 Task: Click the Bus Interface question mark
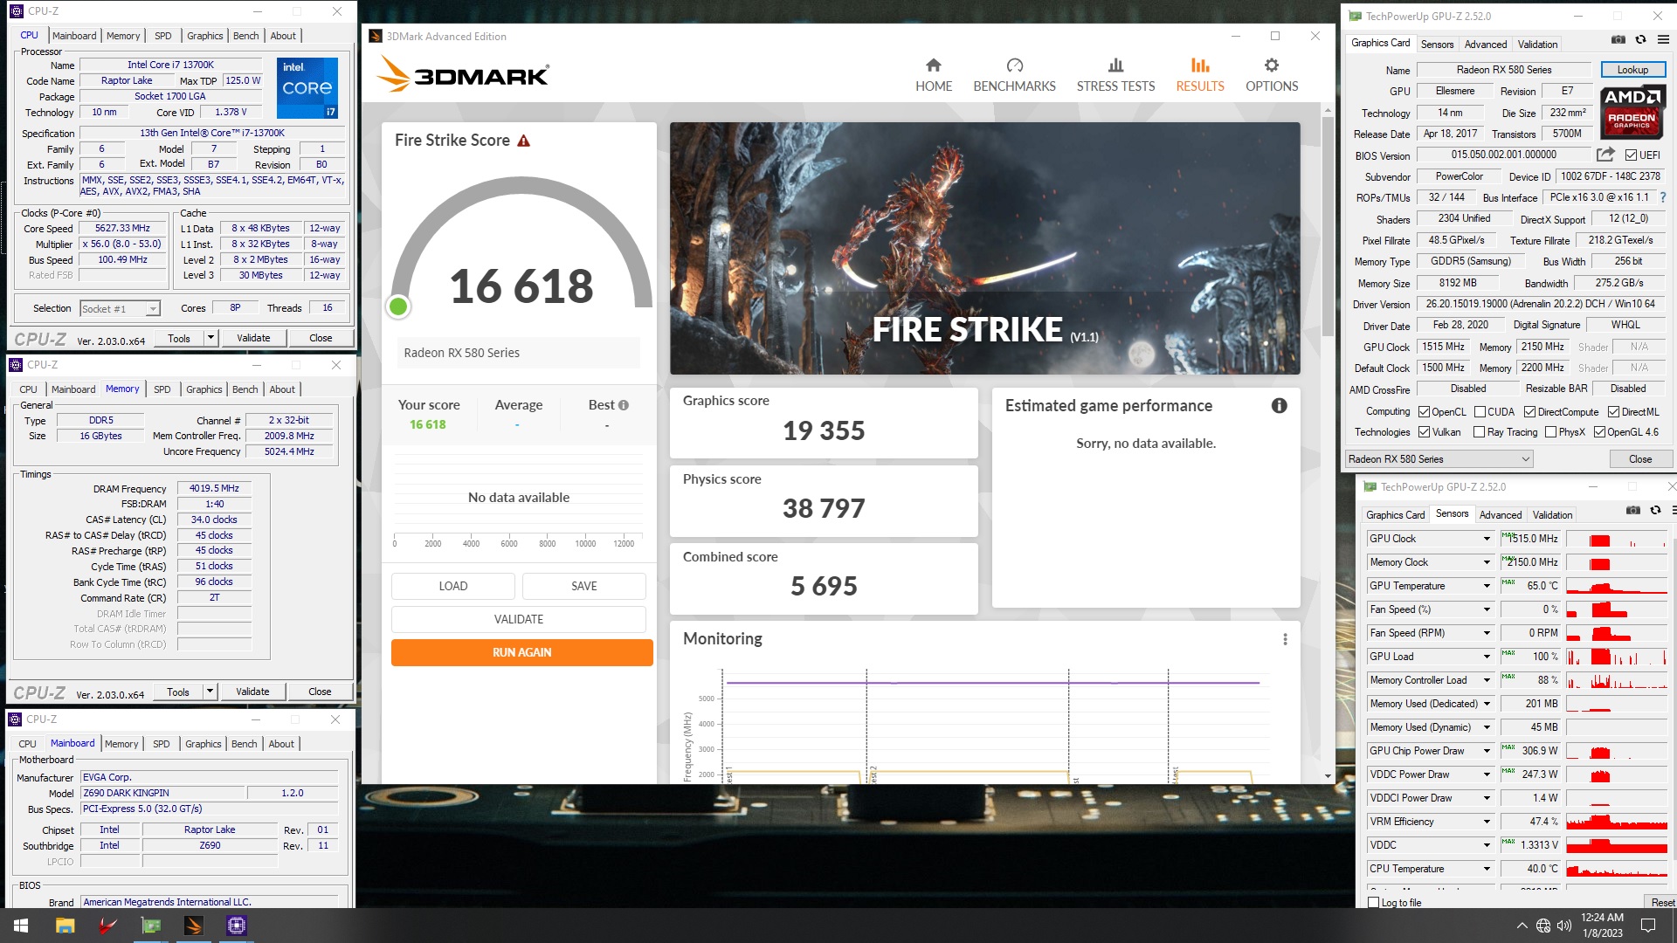pyautogui.click(x=1662, y=198)
